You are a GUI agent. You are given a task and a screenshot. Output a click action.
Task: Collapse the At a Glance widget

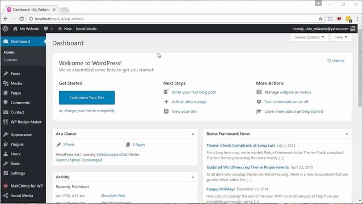[193, 134]
